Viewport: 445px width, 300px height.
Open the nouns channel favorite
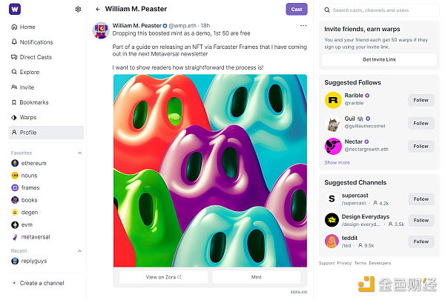tap(30, 176)
